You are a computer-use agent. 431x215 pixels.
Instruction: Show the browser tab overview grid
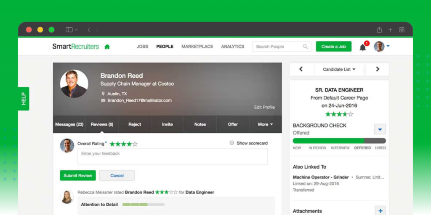(402, 30)
